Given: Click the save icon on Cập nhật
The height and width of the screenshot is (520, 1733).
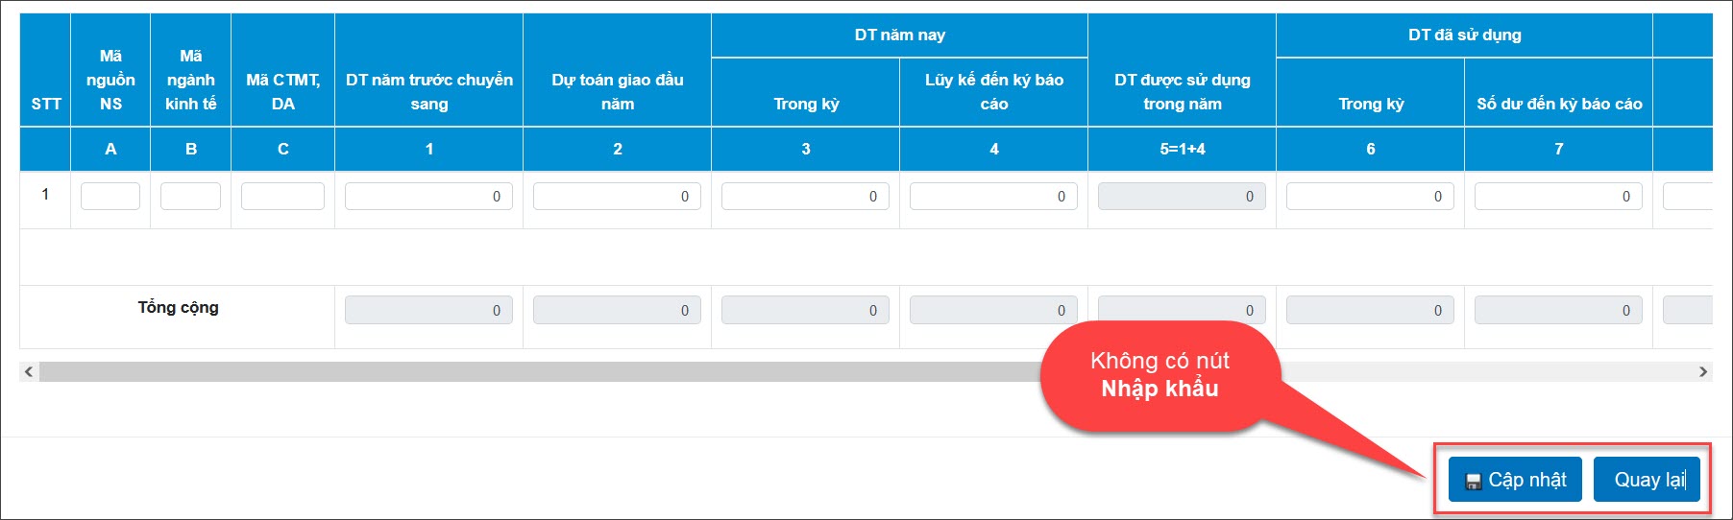Looking at the screenshot, I should pyautogui.click(x=1473, y=481).
